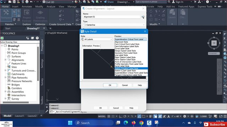Open the Analyze ribbon tab

51,6
